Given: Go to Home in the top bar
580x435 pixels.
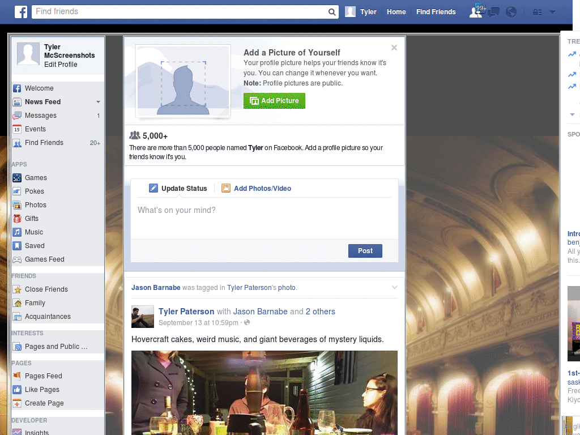Looking at the screenshot, I should point(396,12).
